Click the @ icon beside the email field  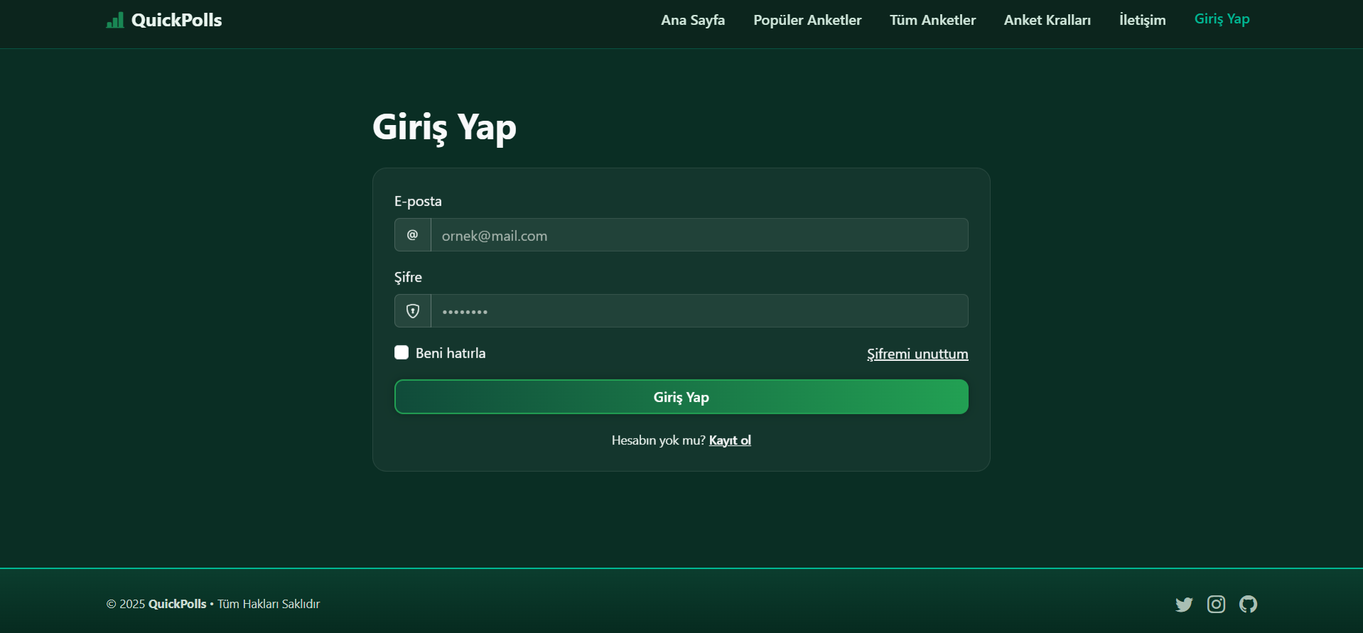(412, 235)
